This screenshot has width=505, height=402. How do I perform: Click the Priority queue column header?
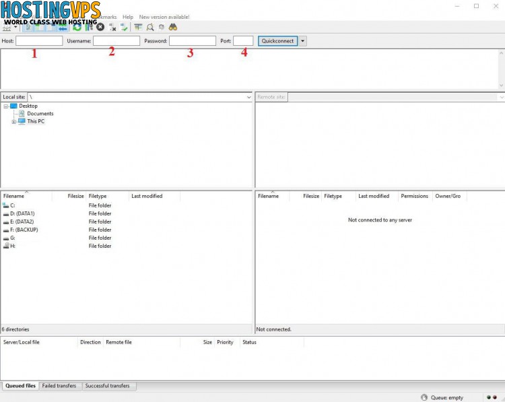[x=227, y=342]
